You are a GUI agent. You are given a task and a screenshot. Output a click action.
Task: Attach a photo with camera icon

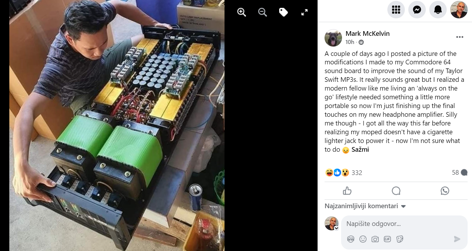tap(375, 239)
